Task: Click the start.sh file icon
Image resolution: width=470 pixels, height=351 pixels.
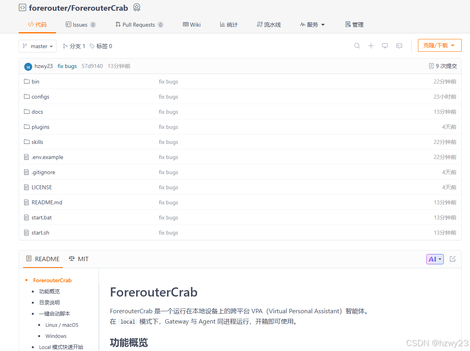Action: point(26,233)
